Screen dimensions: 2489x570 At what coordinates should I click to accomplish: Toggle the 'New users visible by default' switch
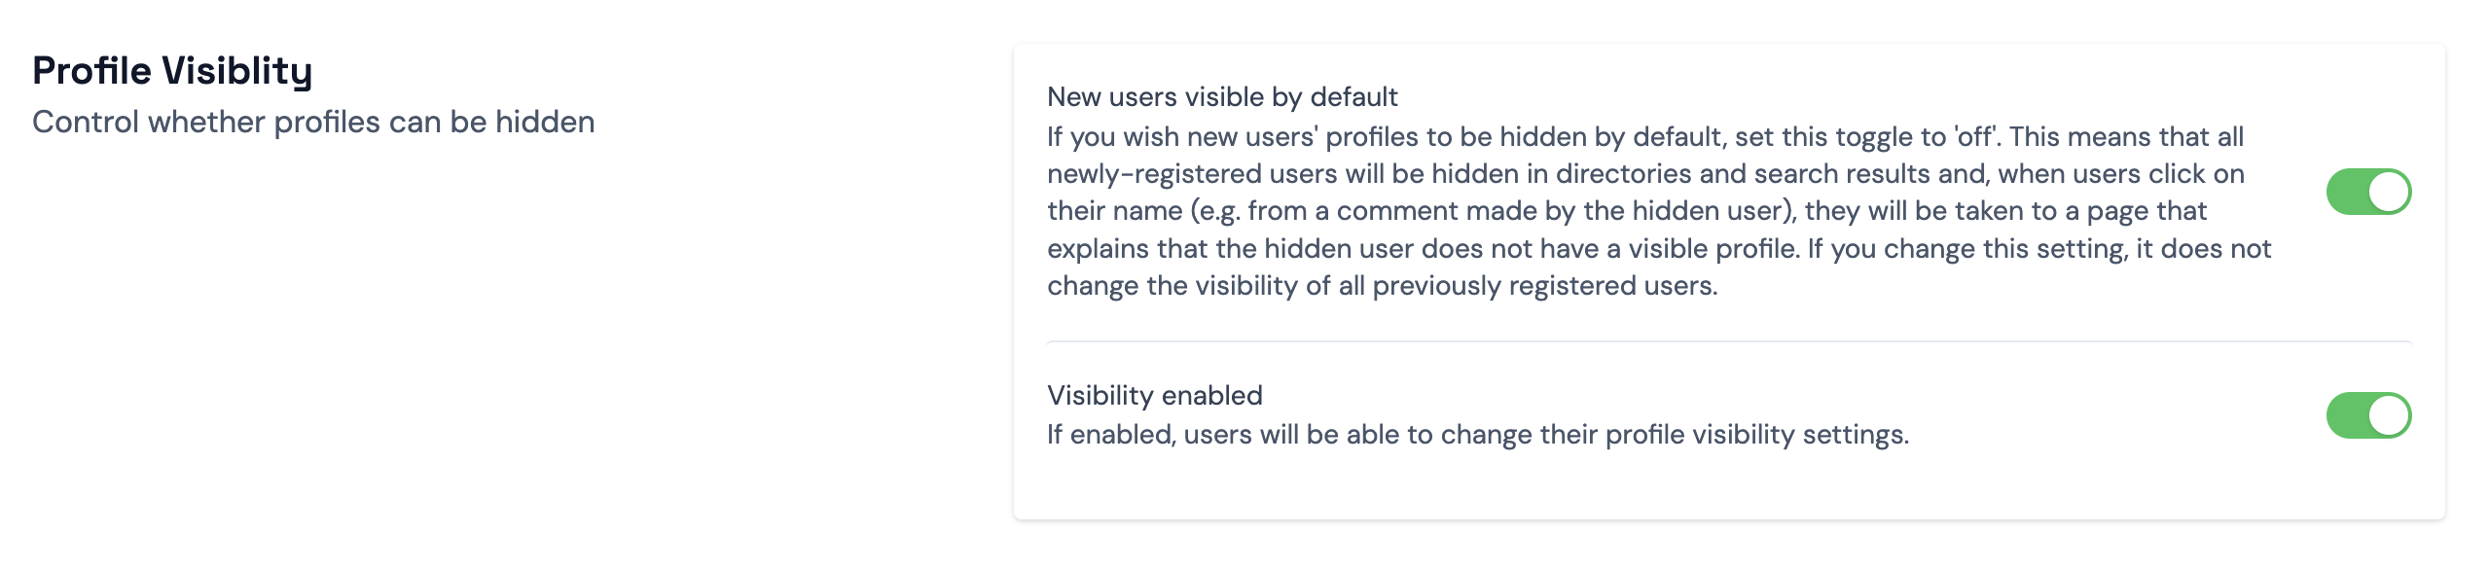tap(2367, 192)
